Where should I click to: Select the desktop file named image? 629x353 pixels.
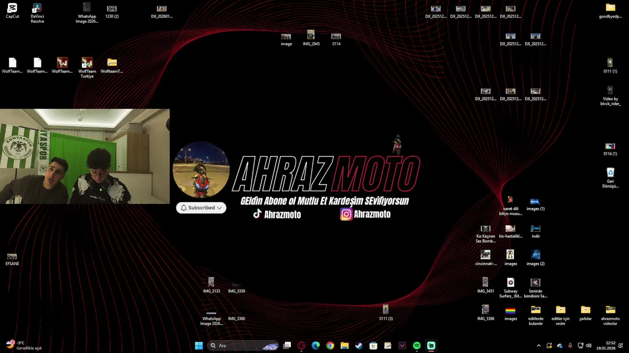click(286, 39)
